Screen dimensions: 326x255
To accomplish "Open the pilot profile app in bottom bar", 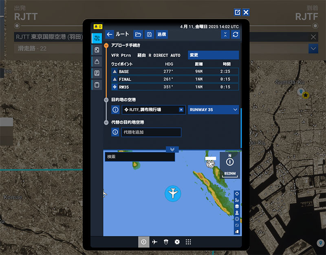I will coord(166,242).
